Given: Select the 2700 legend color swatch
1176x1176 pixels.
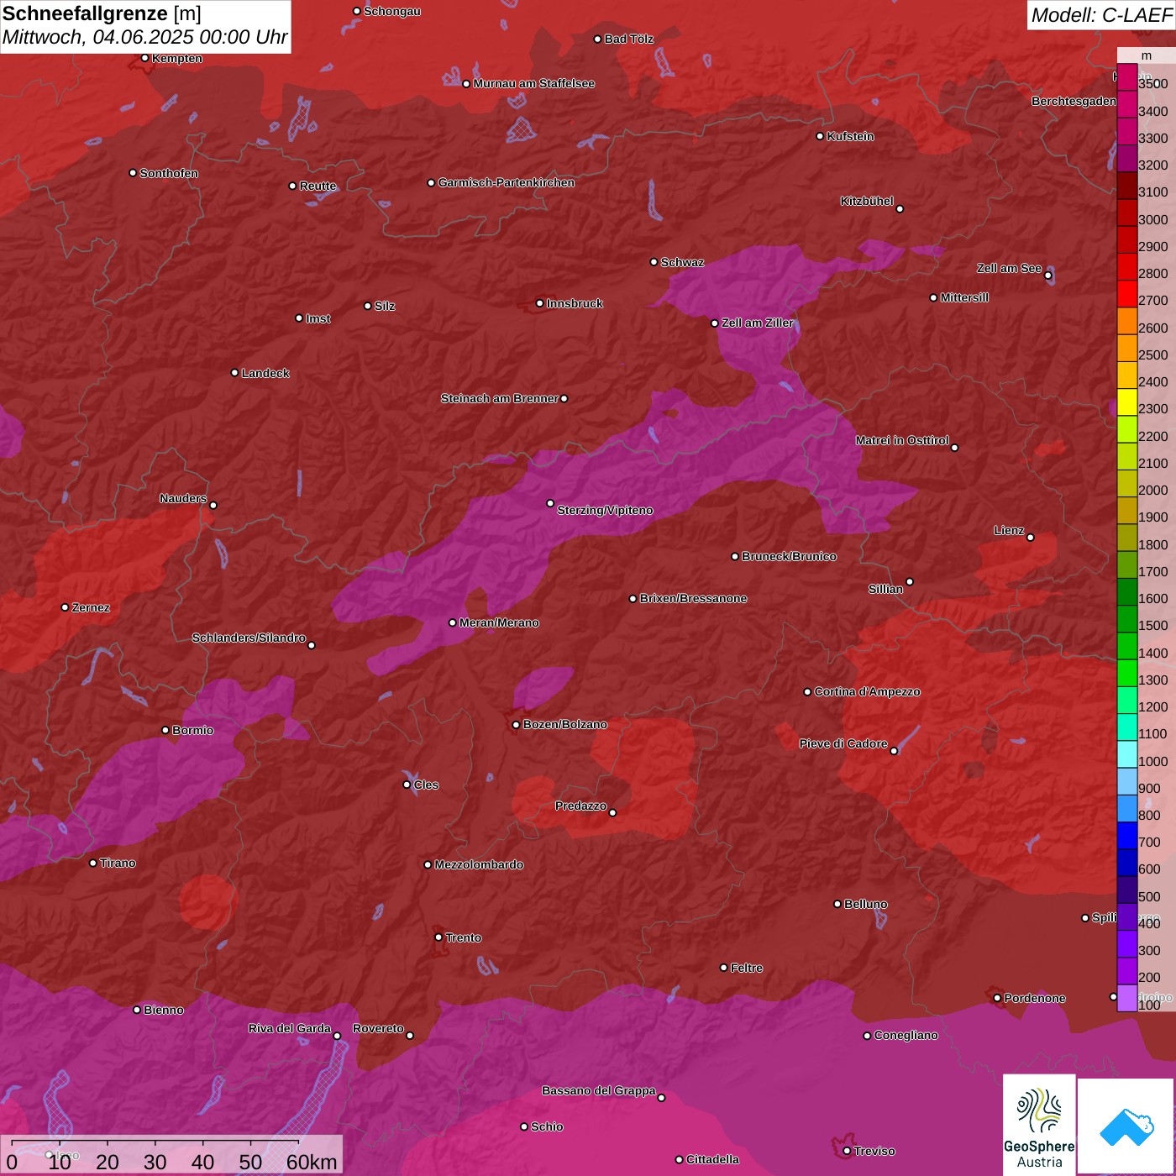Looking at the screenshot, I should pyautogui.click(x=1127, y=295).
